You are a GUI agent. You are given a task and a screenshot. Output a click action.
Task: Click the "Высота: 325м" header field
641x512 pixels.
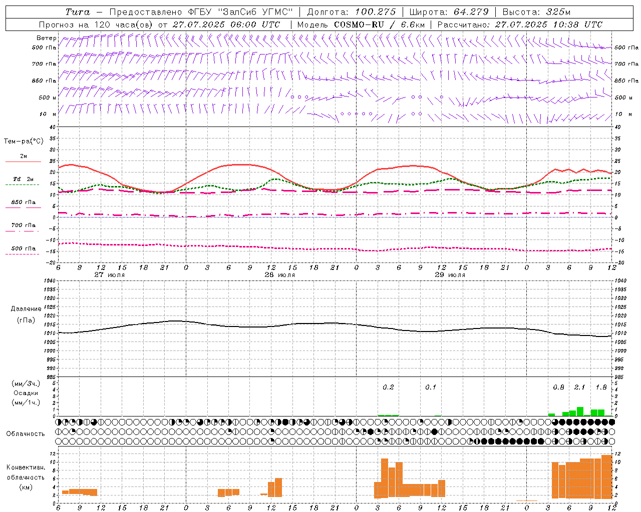(536, 12)
